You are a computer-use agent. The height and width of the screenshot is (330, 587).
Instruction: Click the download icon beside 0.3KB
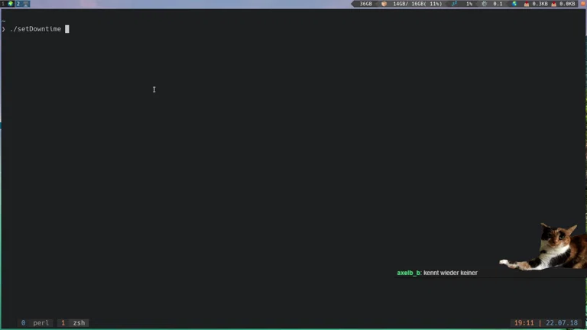527,4
